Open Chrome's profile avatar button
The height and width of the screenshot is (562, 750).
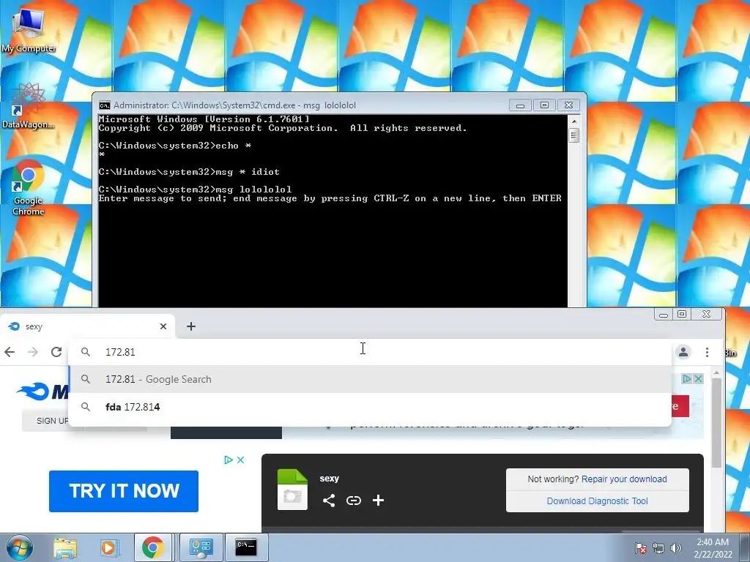pos(683,352)
